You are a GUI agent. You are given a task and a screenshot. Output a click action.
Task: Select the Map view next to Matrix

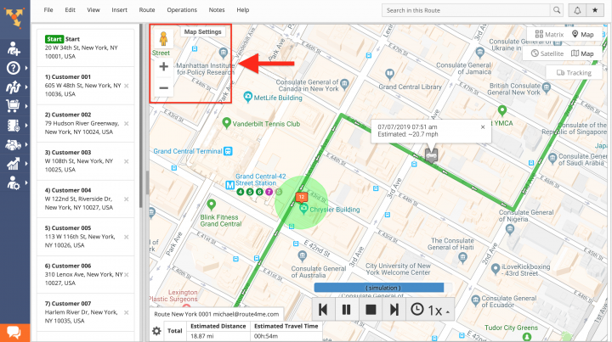(583, 34)
